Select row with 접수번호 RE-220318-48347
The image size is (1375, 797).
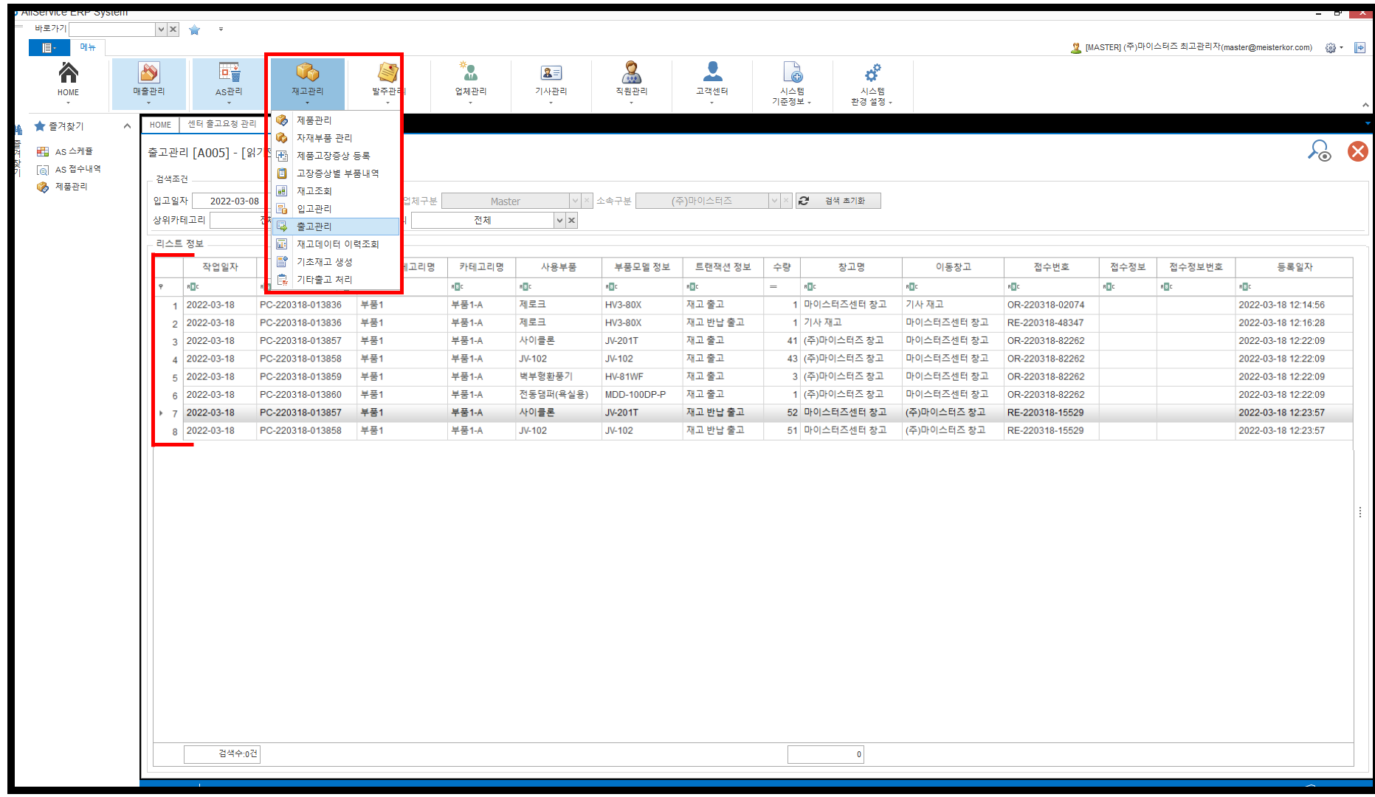pos(754,322)
